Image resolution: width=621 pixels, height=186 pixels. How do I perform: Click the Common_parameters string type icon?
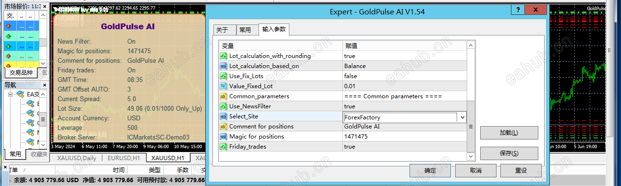(224, 96)
